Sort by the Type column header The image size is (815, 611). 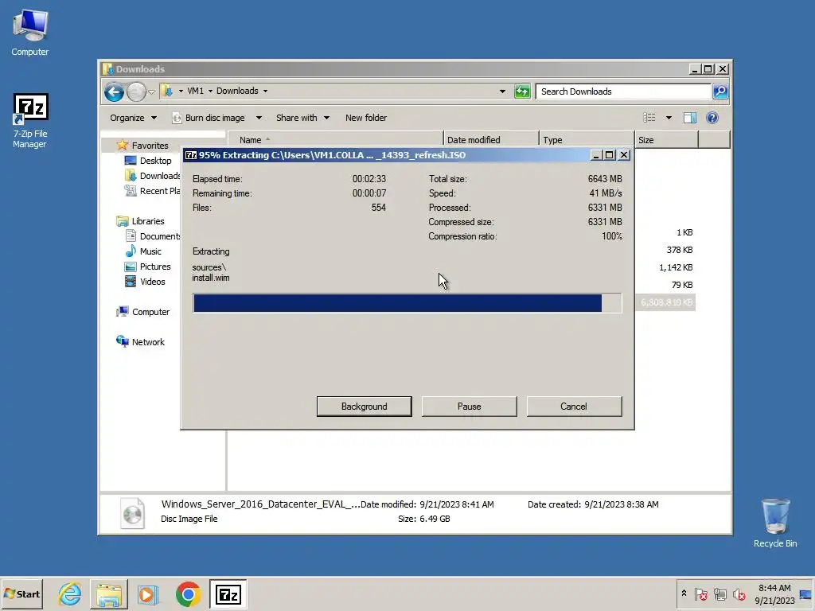[x=587, y=140]
